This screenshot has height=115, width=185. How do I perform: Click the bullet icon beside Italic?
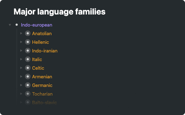tap(28, 59)
